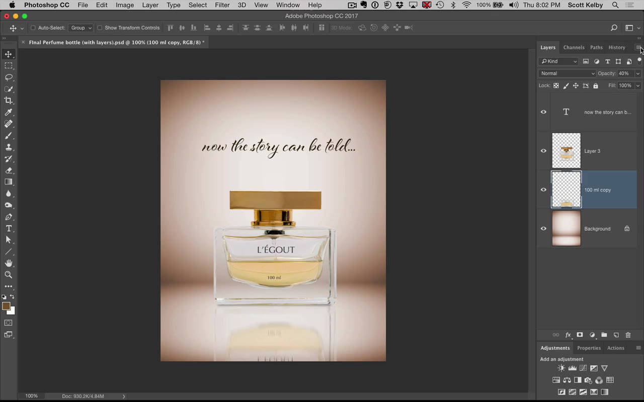This screenshot has width=644, height=402.
Task: Select the Horizontal Type tool
Action: point(8,229)
